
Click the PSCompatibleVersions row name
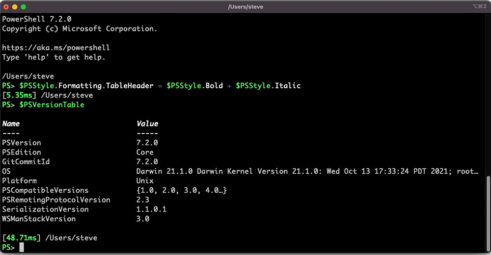tap(45, 190)
